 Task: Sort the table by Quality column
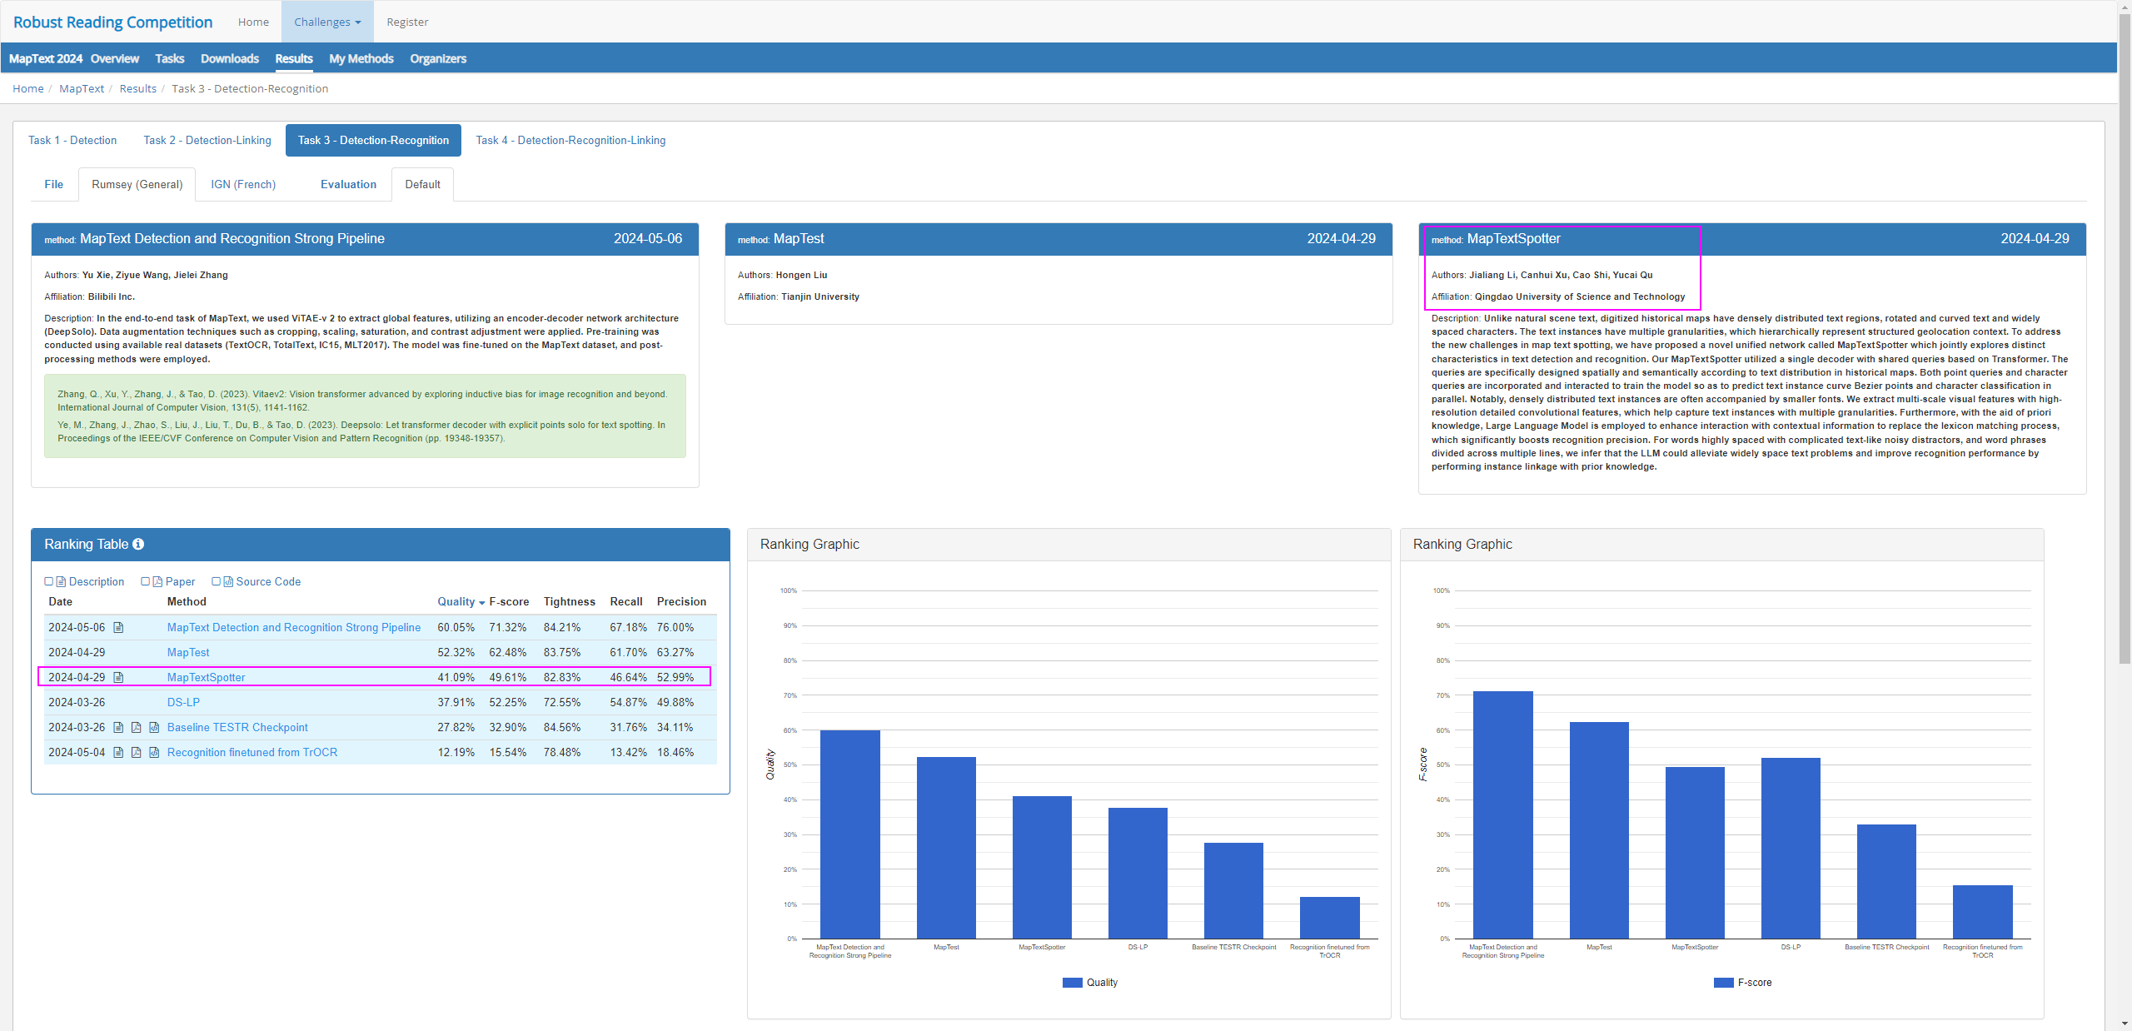tap(461, 602)
